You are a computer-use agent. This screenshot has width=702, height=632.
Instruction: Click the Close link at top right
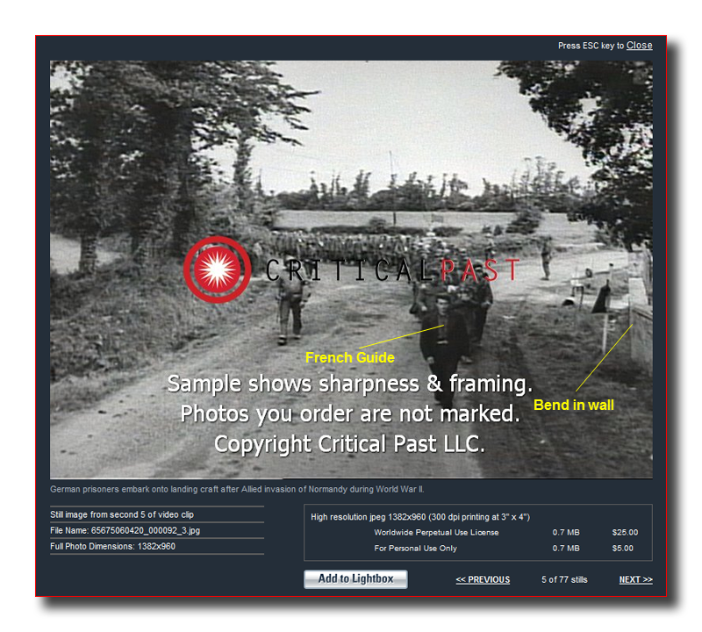tap(639, 46)
